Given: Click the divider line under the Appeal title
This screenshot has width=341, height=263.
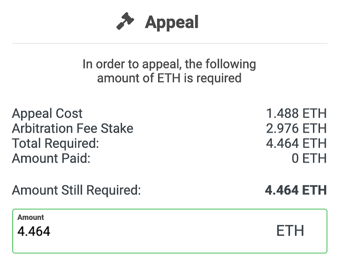Looking at the screenshot, I should pyautogui.click(x=170, y=44).
